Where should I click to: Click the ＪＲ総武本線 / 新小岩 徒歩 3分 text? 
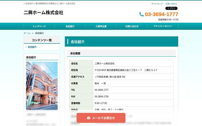[110, 77]
